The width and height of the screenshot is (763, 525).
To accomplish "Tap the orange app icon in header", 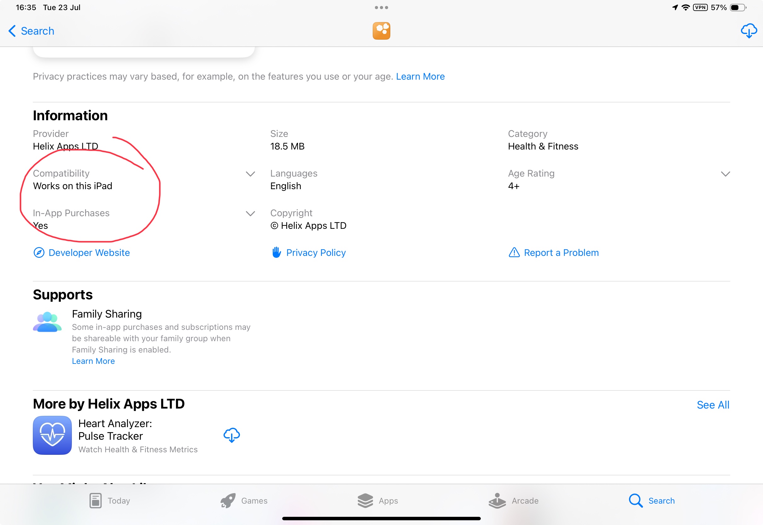I will tap(381, 31).
